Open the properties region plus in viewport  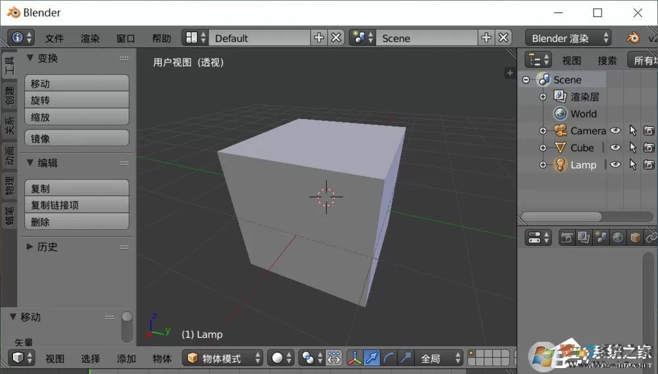(510, 73)
